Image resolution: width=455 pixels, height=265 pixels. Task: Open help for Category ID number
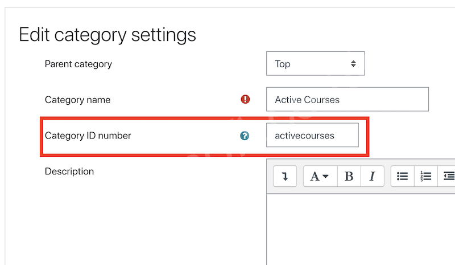pos(245,136)
